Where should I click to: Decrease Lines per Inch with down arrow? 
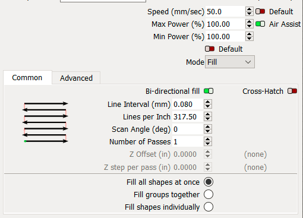208,119
